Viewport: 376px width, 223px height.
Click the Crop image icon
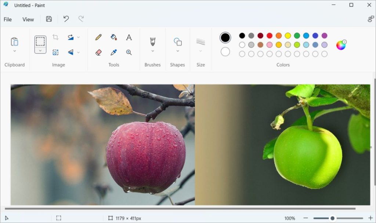[x=55, y=37]
